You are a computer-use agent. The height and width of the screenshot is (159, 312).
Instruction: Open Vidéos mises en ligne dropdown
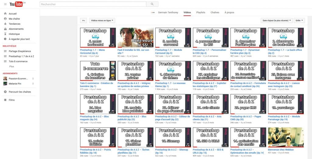tap(102, 21)
